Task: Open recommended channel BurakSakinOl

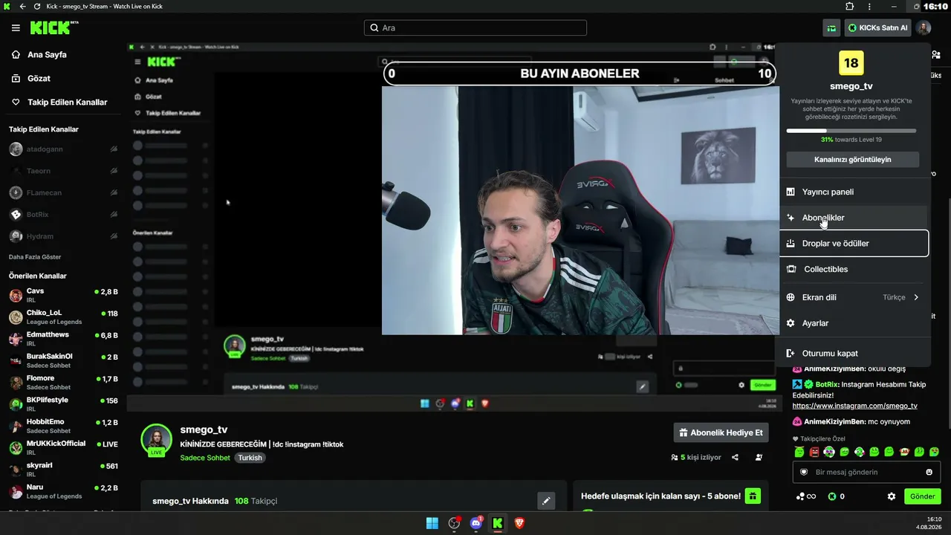Action: 63,360
